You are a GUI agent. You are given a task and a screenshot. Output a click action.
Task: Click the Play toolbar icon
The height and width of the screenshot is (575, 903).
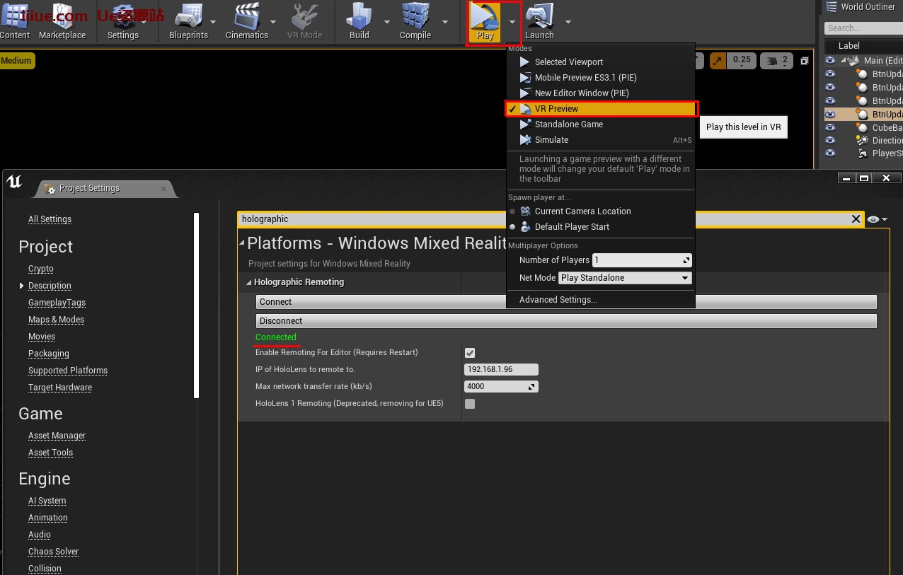(485, 21)
